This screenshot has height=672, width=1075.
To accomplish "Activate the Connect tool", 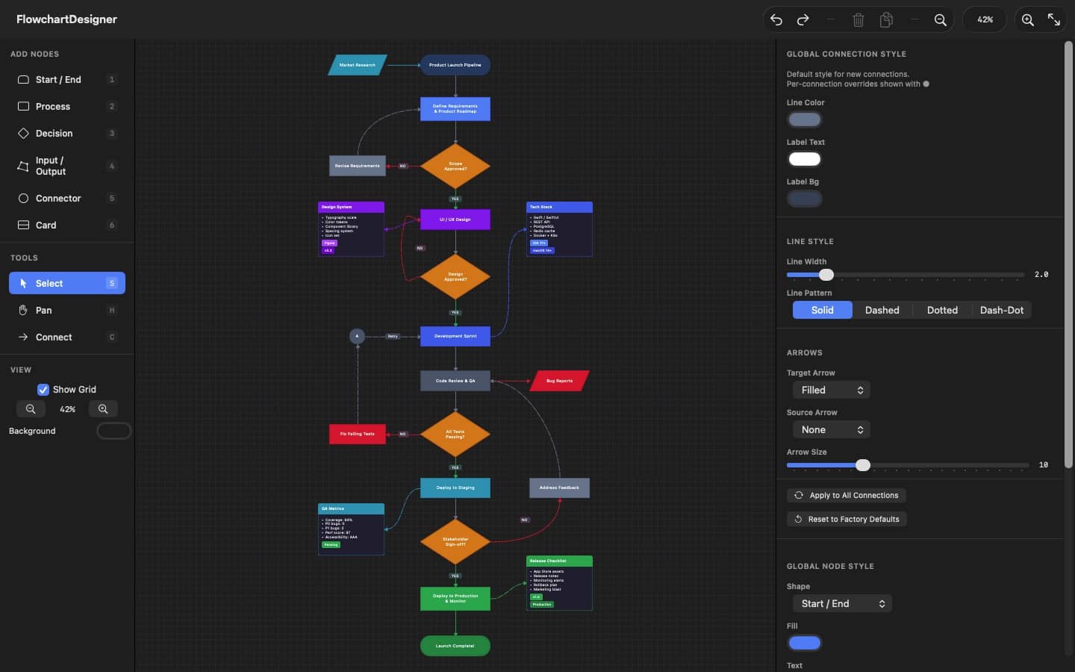I will click(x=66, y=337).
